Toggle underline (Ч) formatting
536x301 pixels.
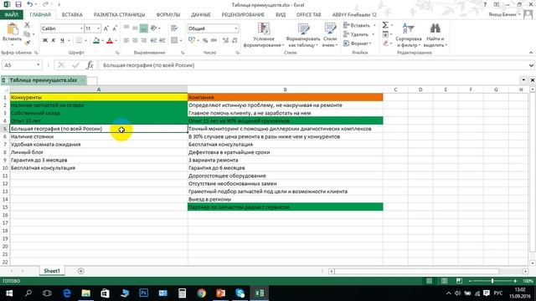(x=62, y=41)
